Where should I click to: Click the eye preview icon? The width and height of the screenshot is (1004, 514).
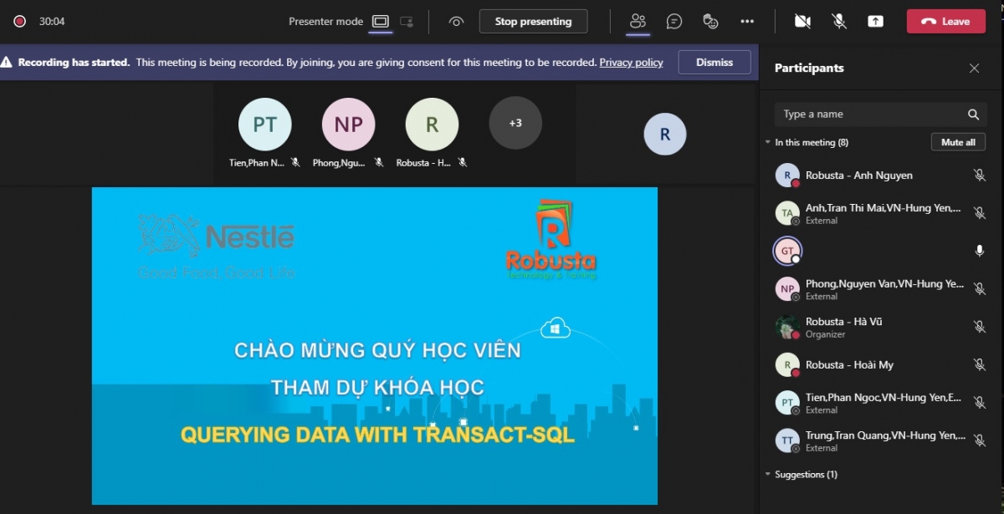(x=456, y=22)
